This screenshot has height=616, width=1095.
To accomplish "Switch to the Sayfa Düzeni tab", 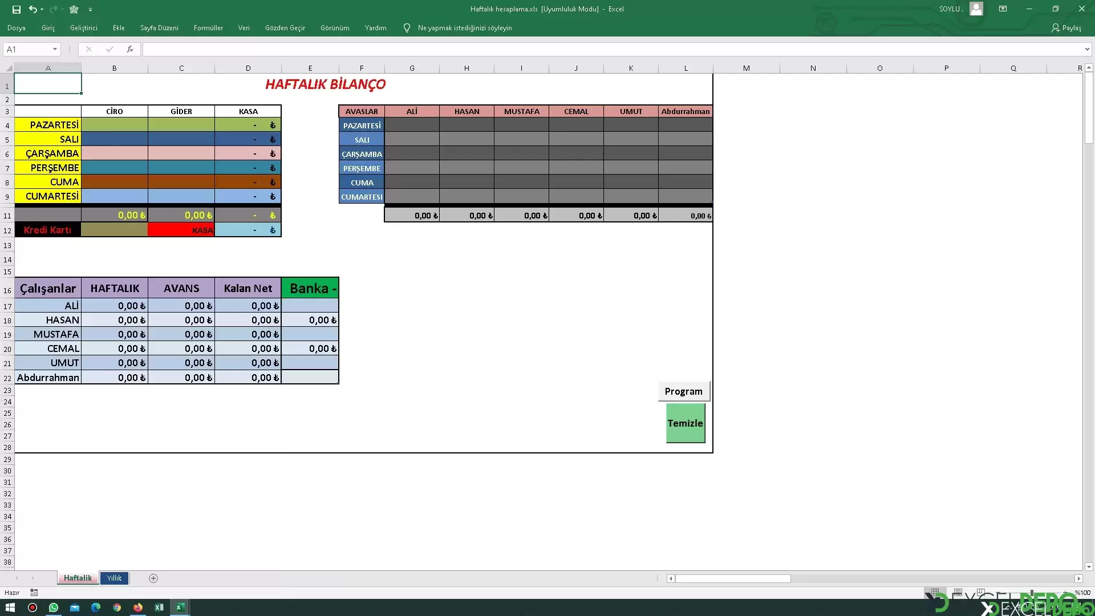I will [x=159, y=28].
